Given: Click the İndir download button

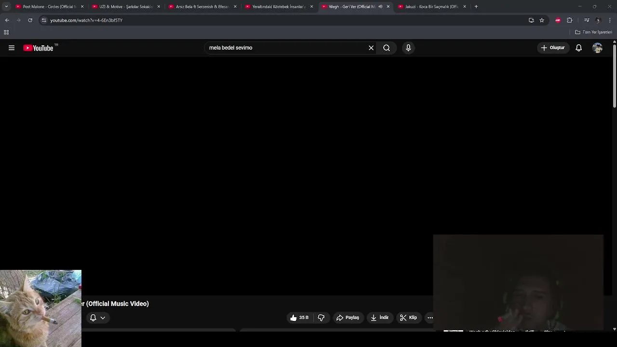Looking at the screenshot, I should (380, 318).
